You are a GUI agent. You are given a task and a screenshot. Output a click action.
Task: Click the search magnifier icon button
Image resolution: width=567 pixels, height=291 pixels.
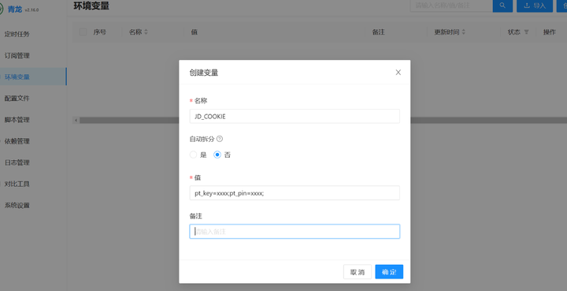(x=502, y=6)
